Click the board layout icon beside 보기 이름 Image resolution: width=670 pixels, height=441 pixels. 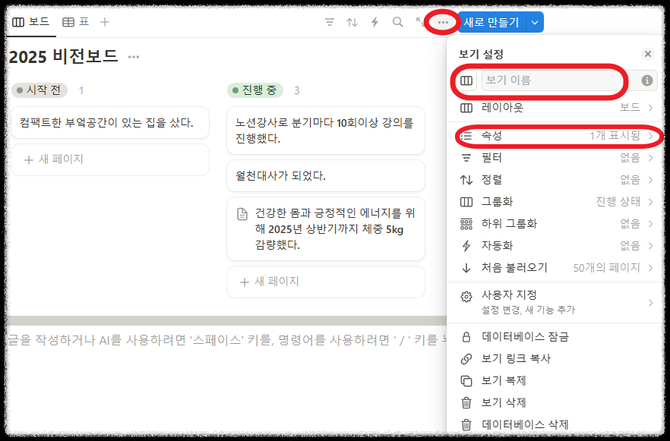[x=466, y=80]
